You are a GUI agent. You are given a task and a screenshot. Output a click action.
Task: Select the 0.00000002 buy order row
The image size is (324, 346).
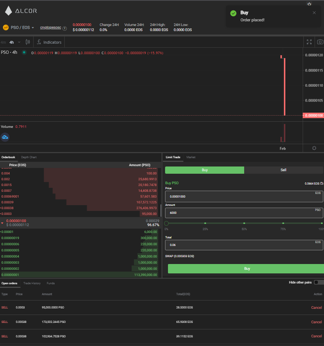(79, 269)
